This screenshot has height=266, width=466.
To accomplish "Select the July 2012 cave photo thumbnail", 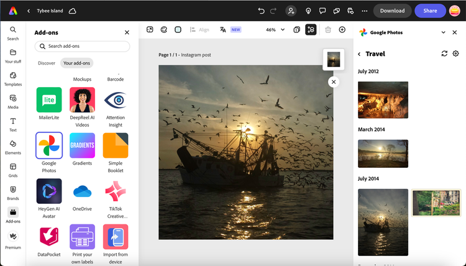I will [x=383, y=99].
